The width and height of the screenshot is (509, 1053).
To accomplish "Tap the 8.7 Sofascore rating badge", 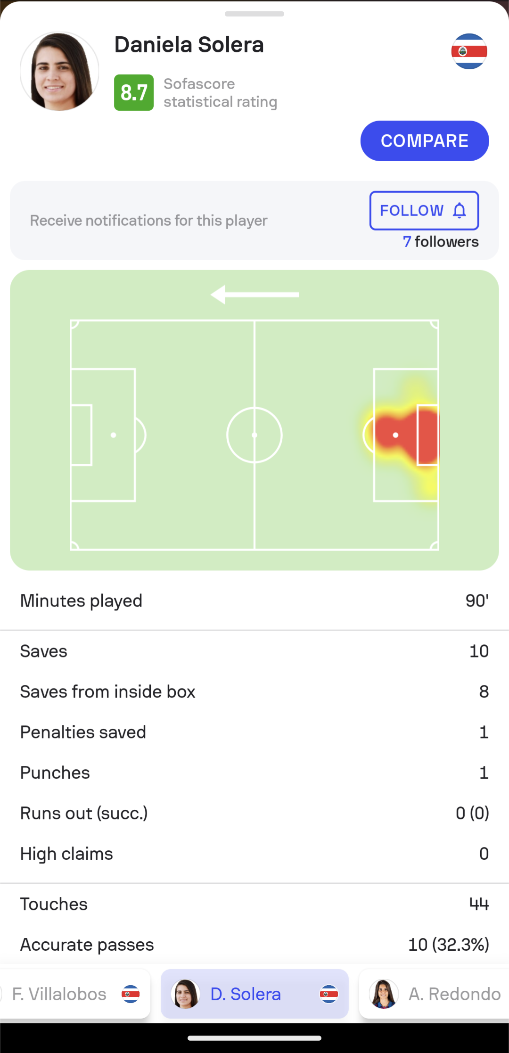I will (134, 92).
